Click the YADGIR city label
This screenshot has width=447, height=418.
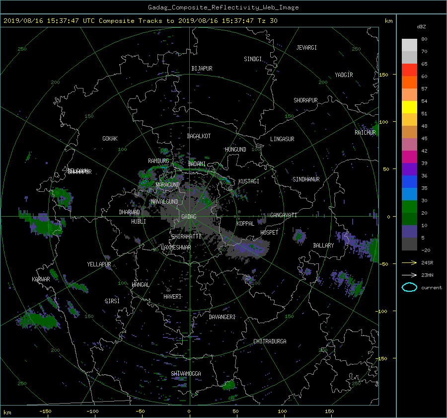point(344,75)
